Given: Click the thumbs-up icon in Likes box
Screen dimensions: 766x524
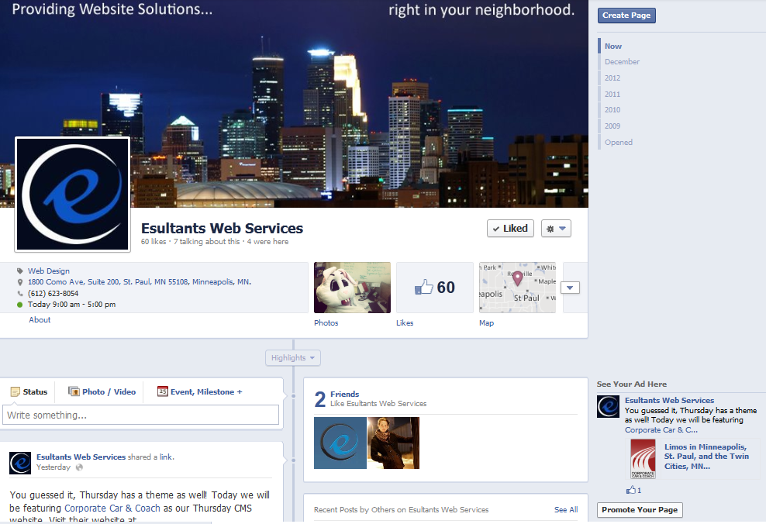Looking at the screenshot, I should click(x=423, y=287).
